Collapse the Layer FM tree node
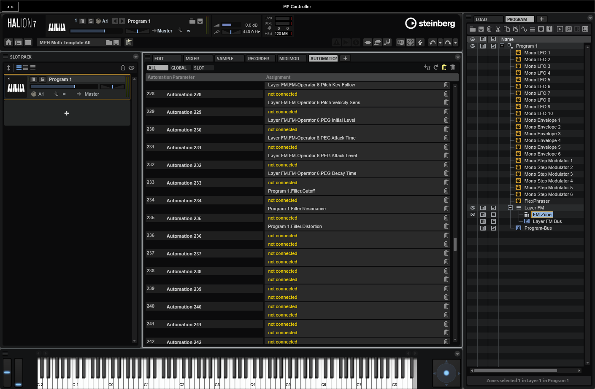 [x=510, y=208]
